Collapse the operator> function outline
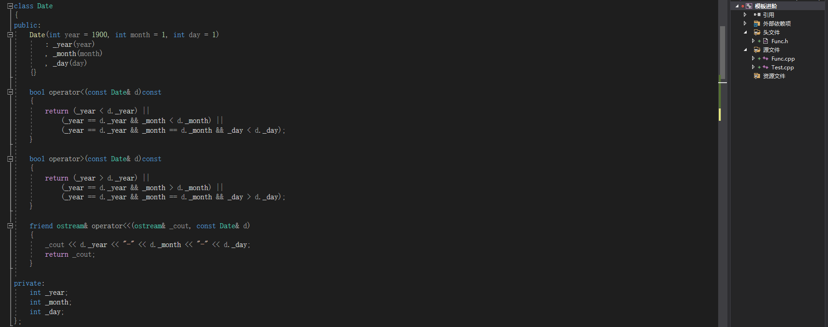828x327 pixels. coord(10,159)
